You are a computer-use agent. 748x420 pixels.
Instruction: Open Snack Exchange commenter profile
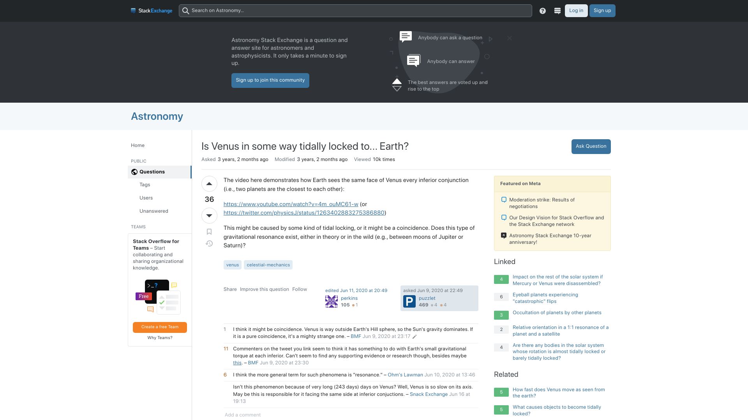coord(429,394)
